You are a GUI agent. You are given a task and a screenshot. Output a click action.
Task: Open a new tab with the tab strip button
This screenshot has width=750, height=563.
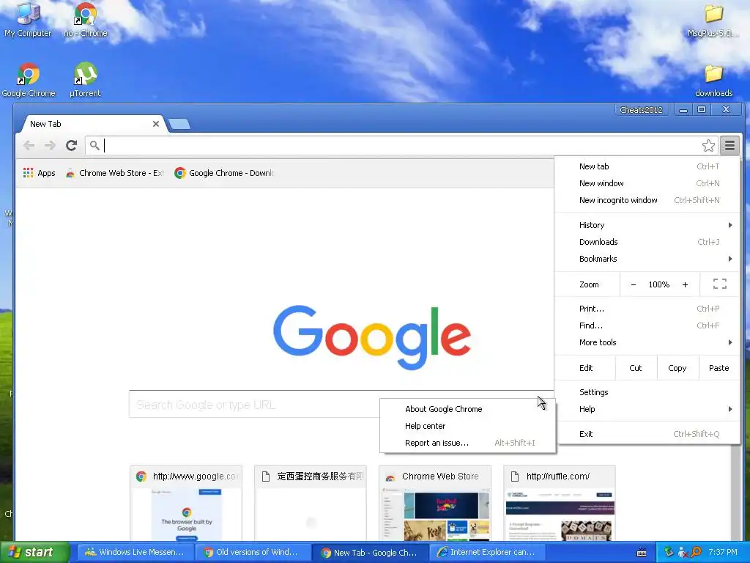coord(180,124)
